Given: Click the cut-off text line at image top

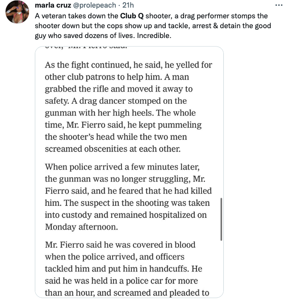Looking at the screenshot, I should pos(86,47).
